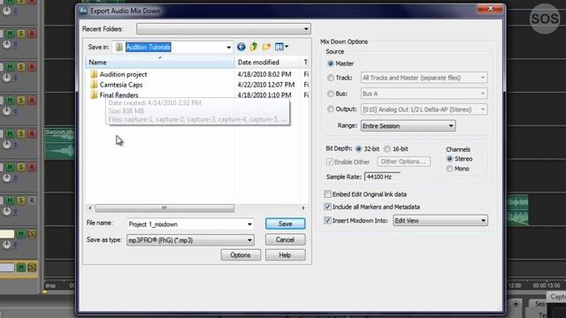Image resolution: width=566 pixels, height=318 pixels.
Task: Toggle Enable Dither checkbox
Action: 329,162
